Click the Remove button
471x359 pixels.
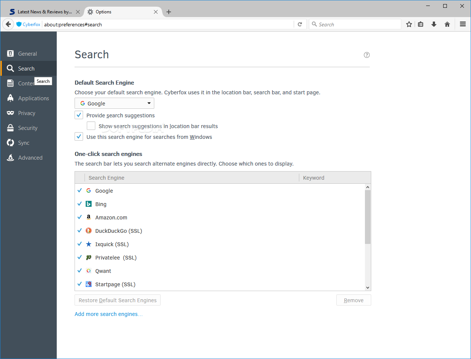(353, 300)
